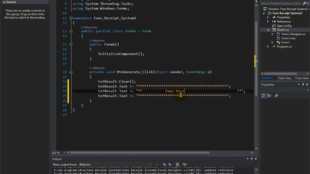This screenshot has height=174, width=310.
Task: Select Program.cs file in Solution Explorer
Action: 284,47
